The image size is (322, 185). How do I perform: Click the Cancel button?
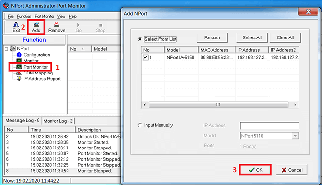click(292, 170)
